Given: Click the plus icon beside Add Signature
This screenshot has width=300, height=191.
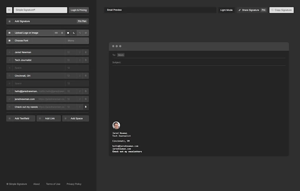Looking at the screenshot, I should (9, 21).
